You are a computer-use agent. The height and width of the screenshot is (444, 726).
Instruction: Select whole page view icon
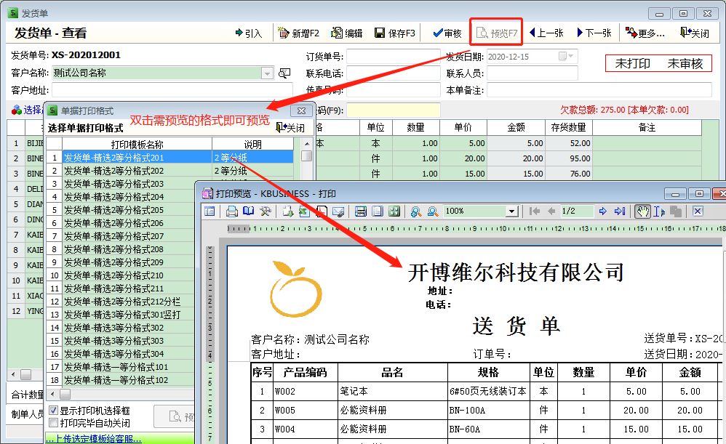378,211
